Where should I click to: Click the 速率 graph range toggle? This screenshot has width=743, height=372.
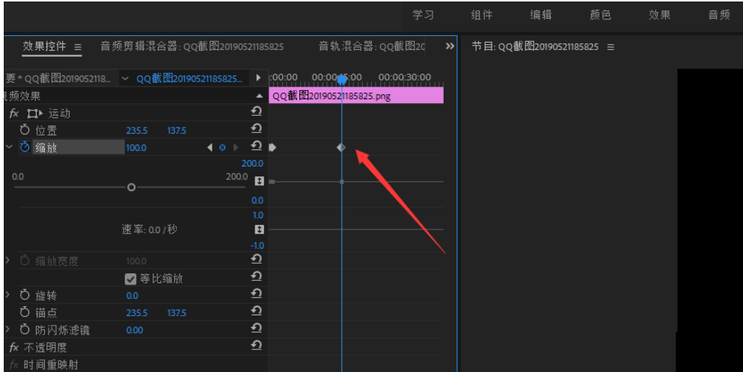tap(259, 229)
